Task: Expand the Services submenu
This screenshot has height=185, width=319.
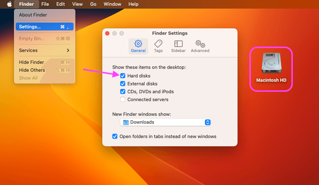Action: 44,51
